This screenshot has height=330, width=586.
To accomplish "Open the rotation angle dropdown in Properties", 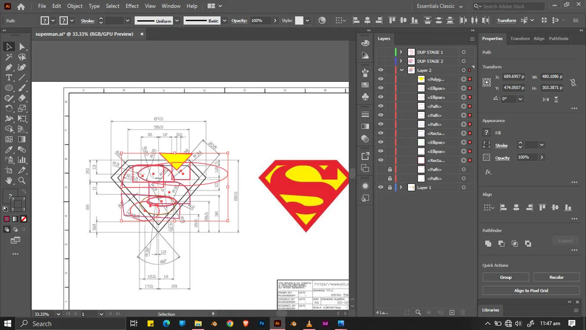I will click(520, 99).
